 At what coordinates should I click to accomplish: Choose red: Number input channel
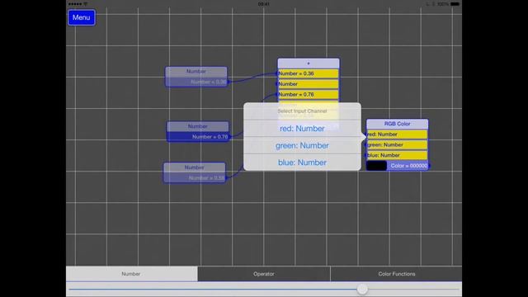pos(302,129)
